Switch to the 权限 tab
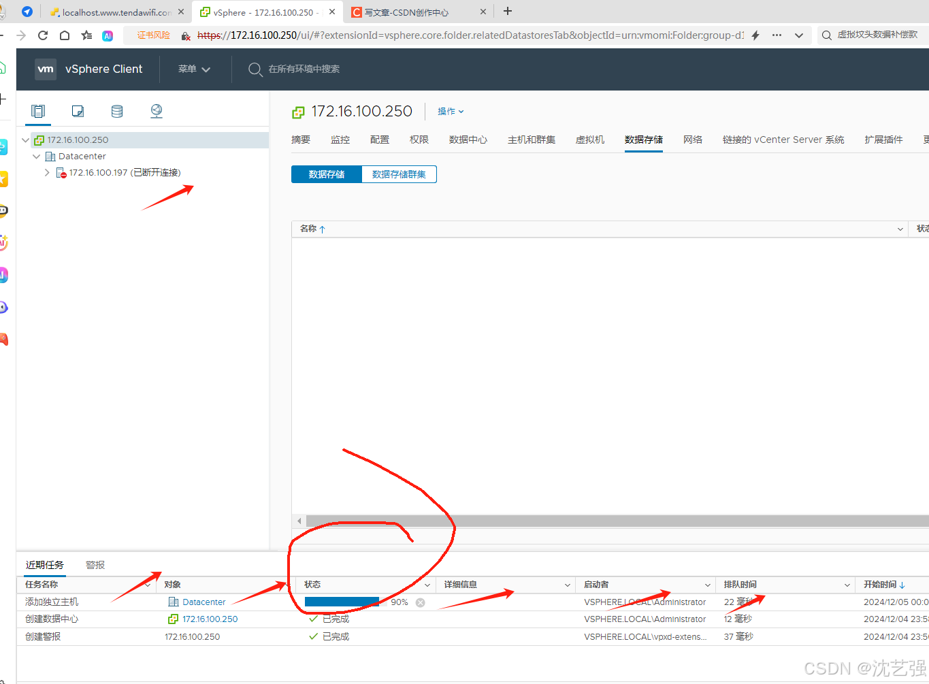The image size is (929, 684). pos(419,140)
